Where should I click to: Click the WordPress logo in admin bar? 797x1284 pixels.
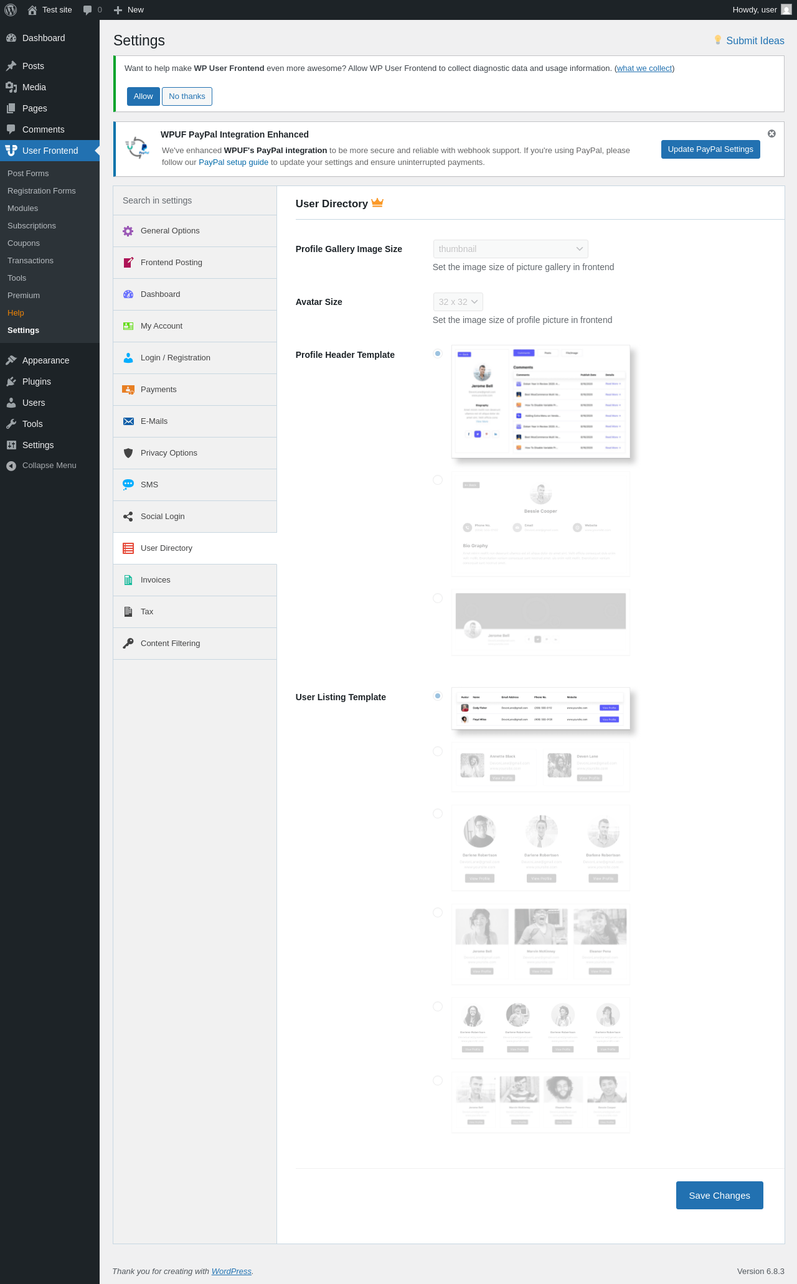11,10
